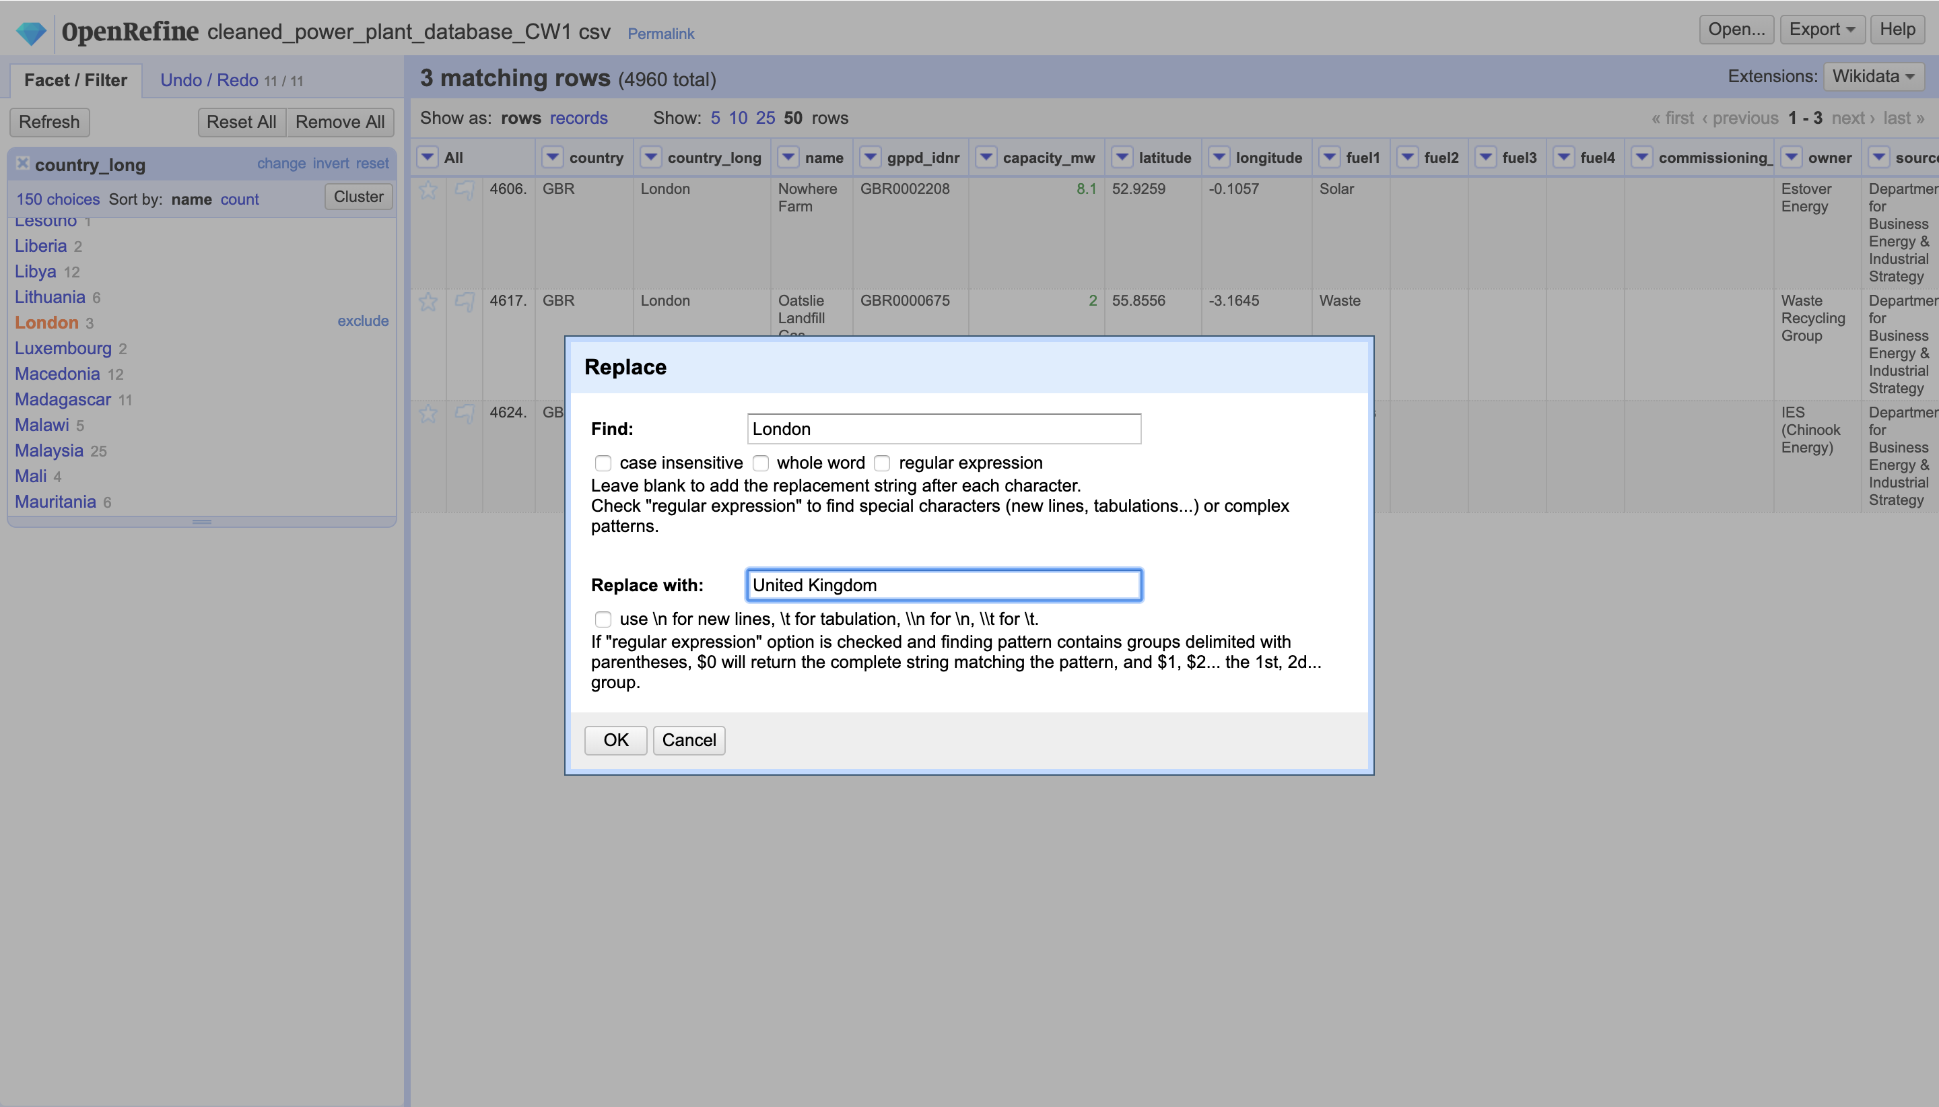
Task: Enable the case insensitive checkbox
Action: tap(603, 463)
